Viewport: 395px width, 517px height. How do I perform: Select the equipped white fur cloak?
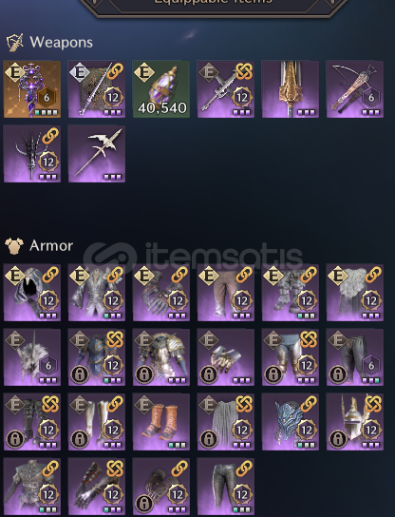(x=355, y=293)
